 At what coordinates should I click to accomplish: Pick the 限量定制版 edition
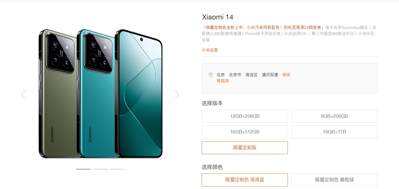coord(245,148)
